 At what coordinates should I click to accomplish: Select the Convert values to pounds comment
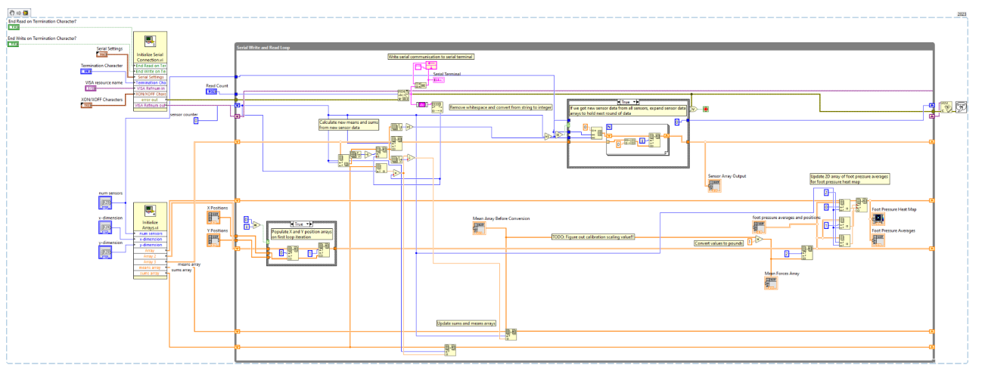pos(719,243)
